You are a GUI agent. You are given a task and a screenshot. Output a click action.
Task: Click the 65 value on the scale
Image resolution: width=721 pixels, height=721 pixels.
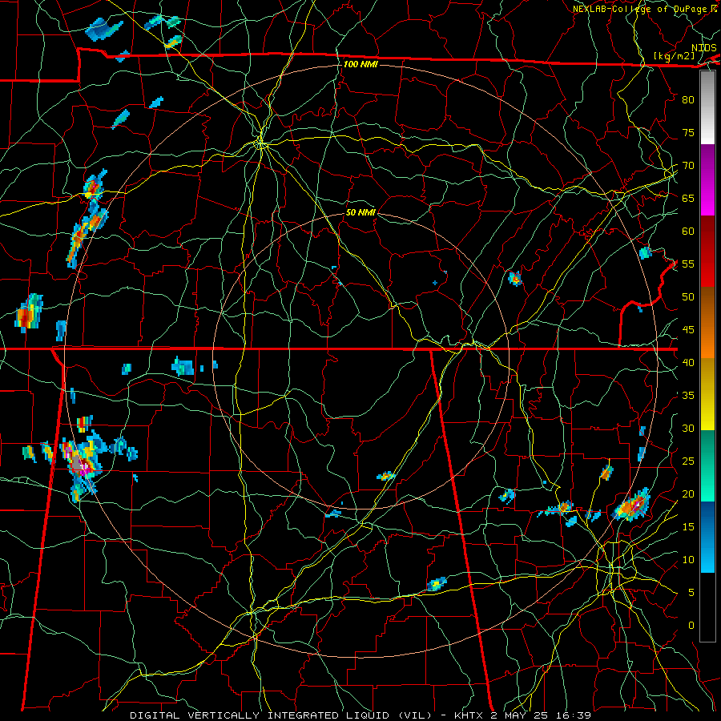pyautogui.click(x=688, y=198)
